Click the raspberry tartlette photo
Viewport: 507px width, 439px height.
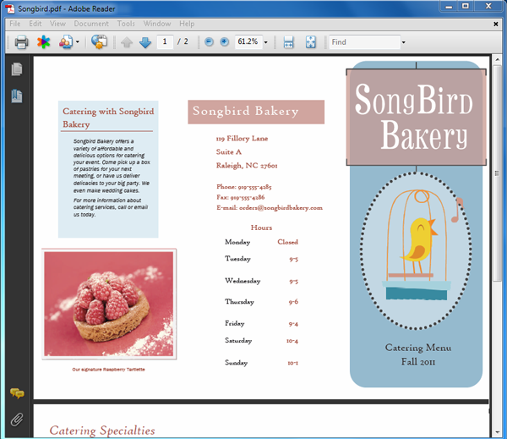(109, 304)
